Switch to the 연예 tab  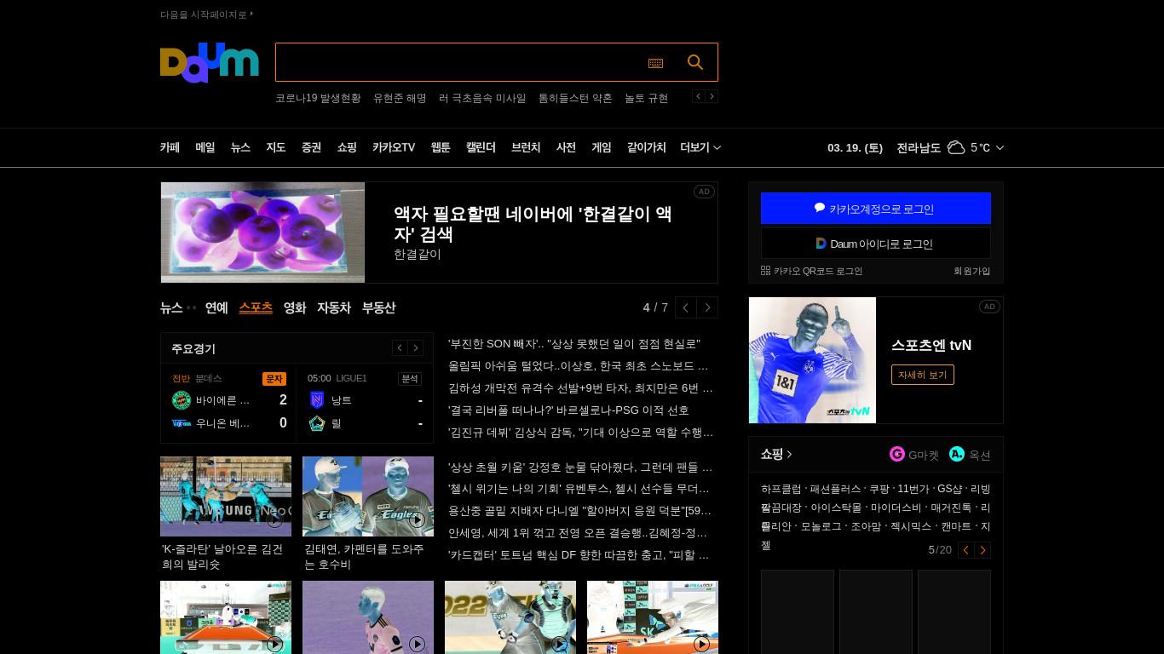coord(216,307)
